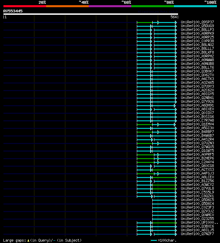The width and height of the screenshot is (220, 243).
Task: Select the UniRef100_B2HEP6 label
Action: click(197, 158)
